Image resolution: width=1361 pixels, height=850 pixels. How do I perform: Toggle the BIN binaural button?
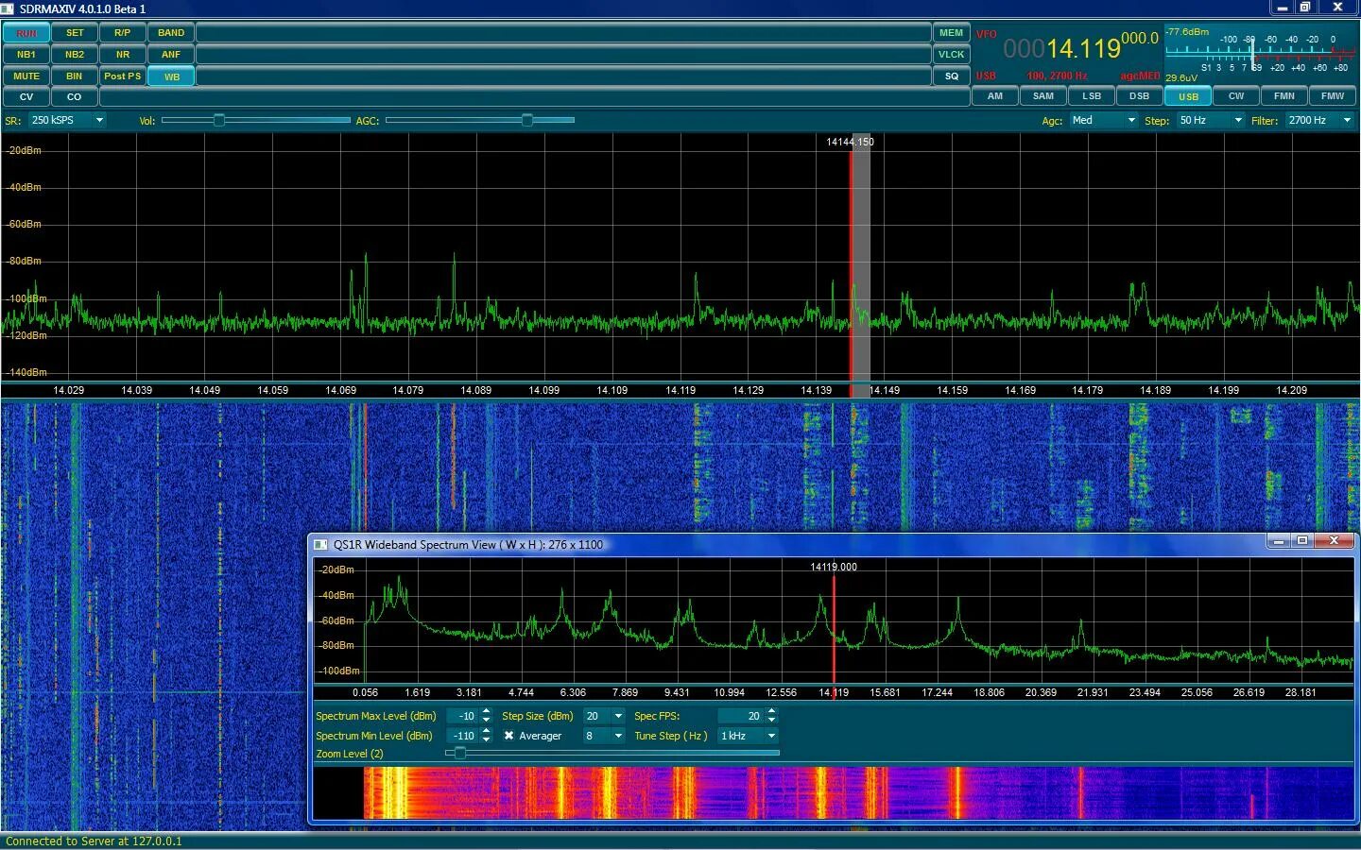click(x=75, y=76)
